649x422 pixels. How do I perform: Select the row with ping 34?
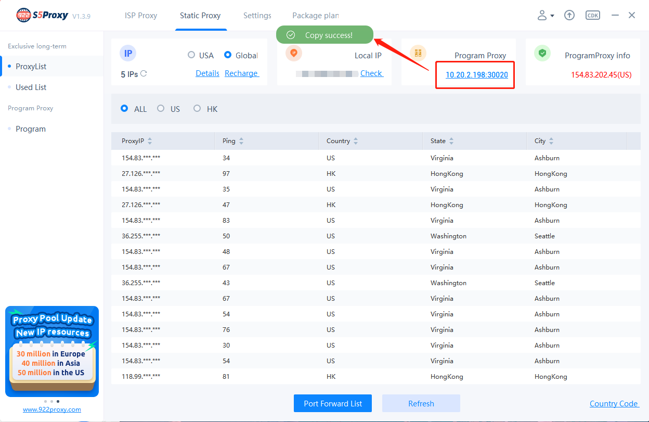pos(376,158)
